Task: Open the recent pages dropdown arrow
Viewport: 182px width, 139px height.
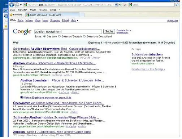Action: click(x=21, y=5)
